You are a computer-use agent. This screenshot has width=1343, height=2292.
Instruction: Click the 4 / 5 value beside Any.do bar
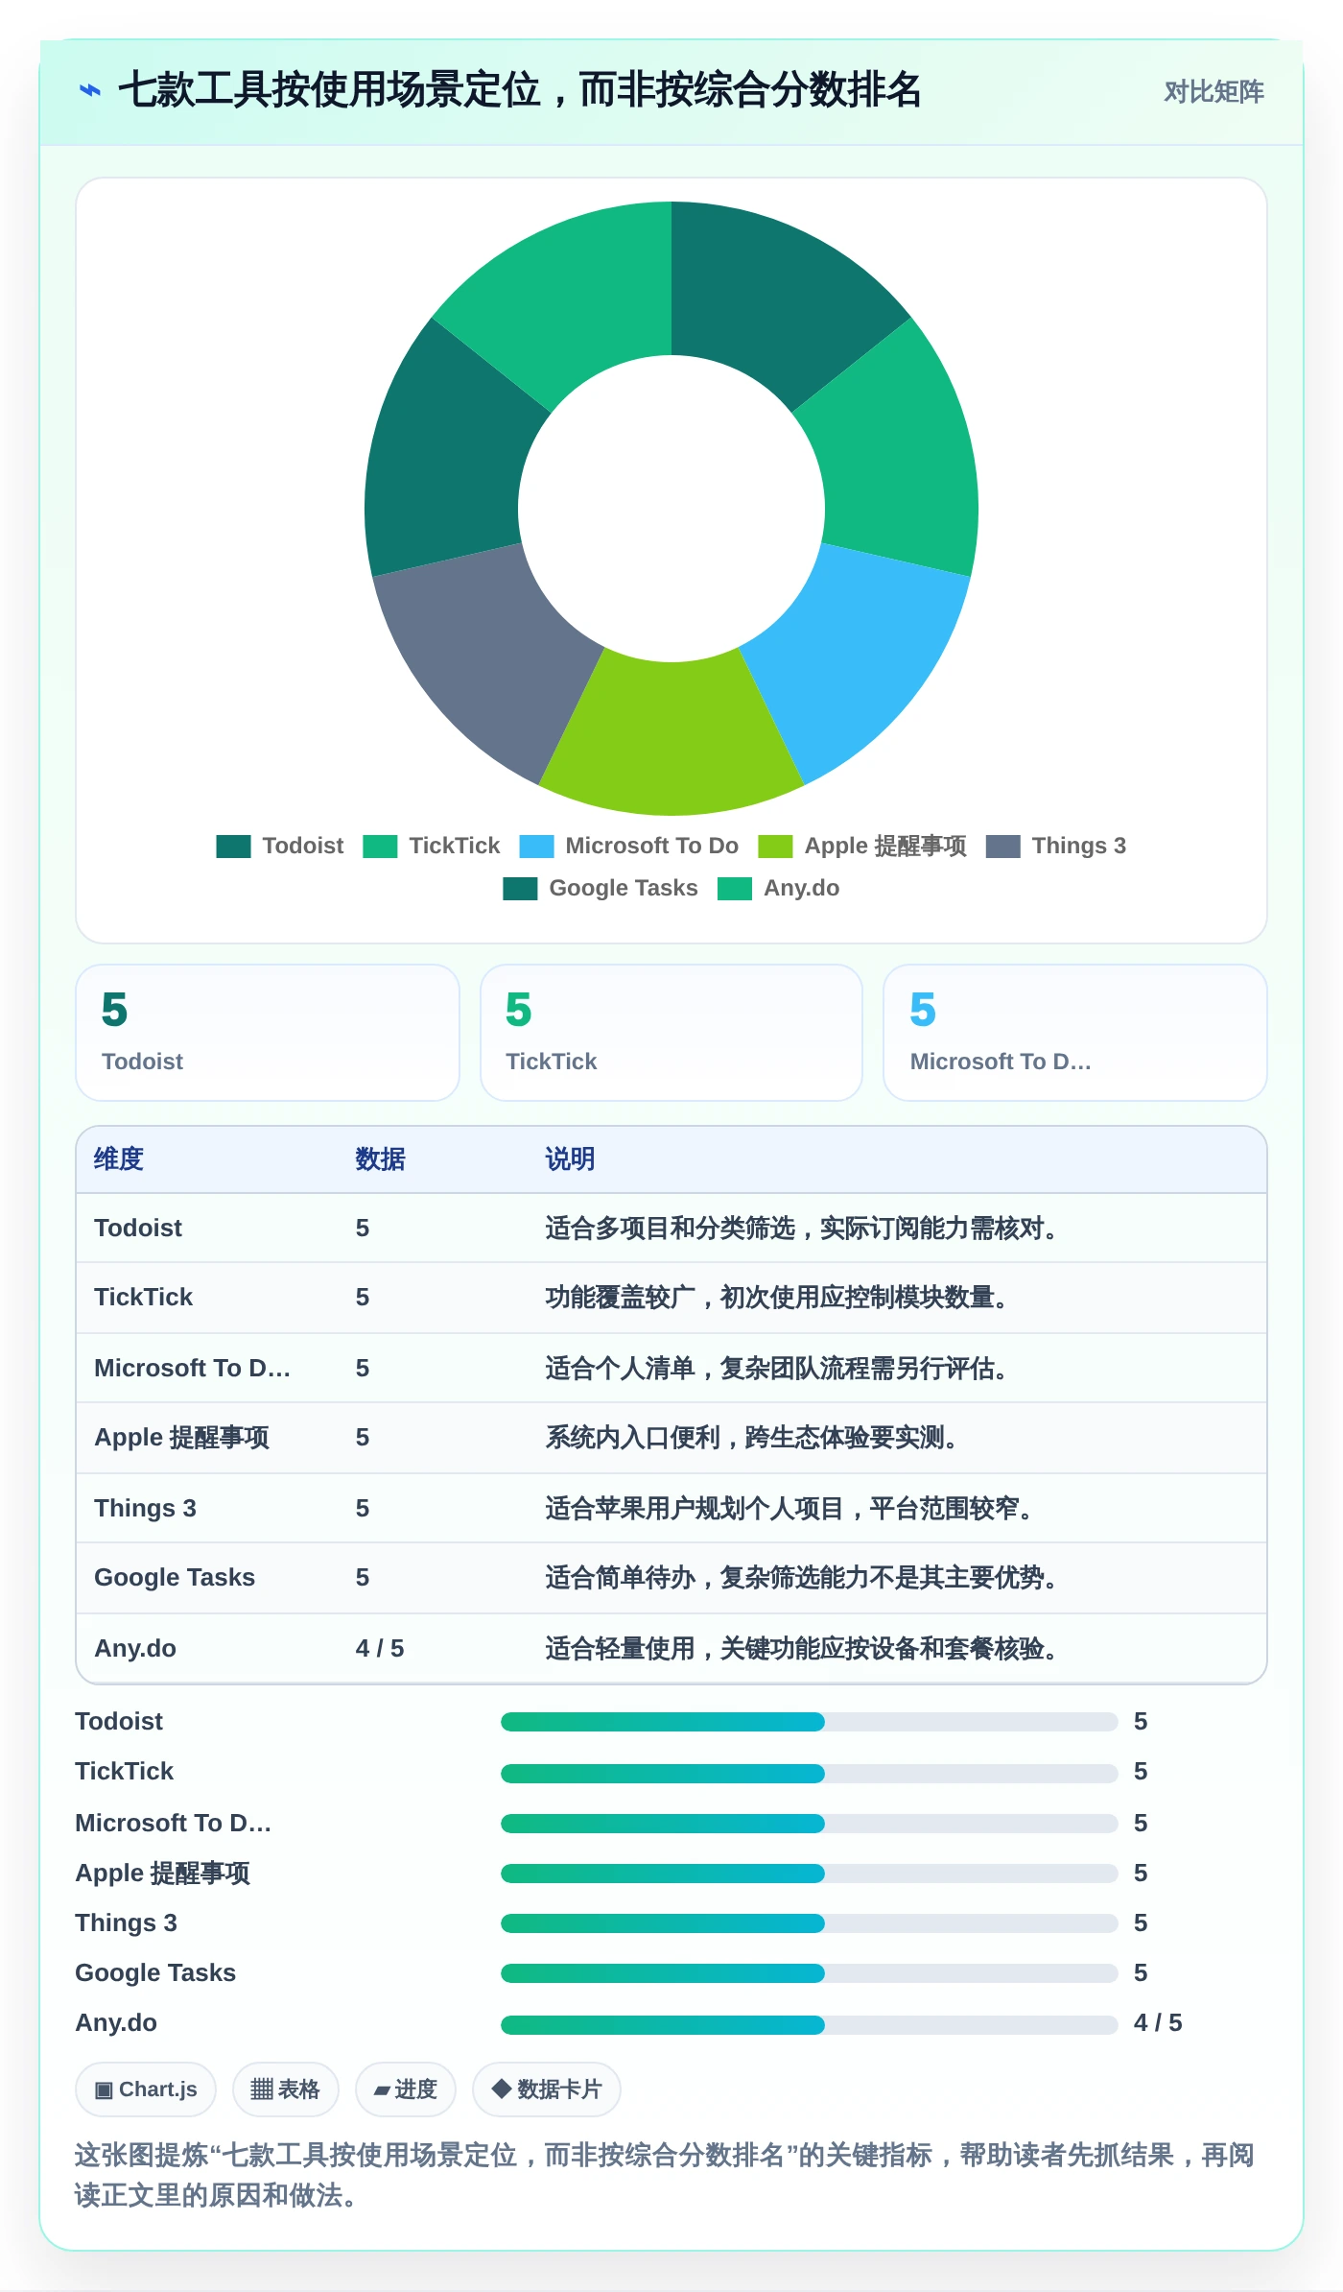click(1158, 2022)
